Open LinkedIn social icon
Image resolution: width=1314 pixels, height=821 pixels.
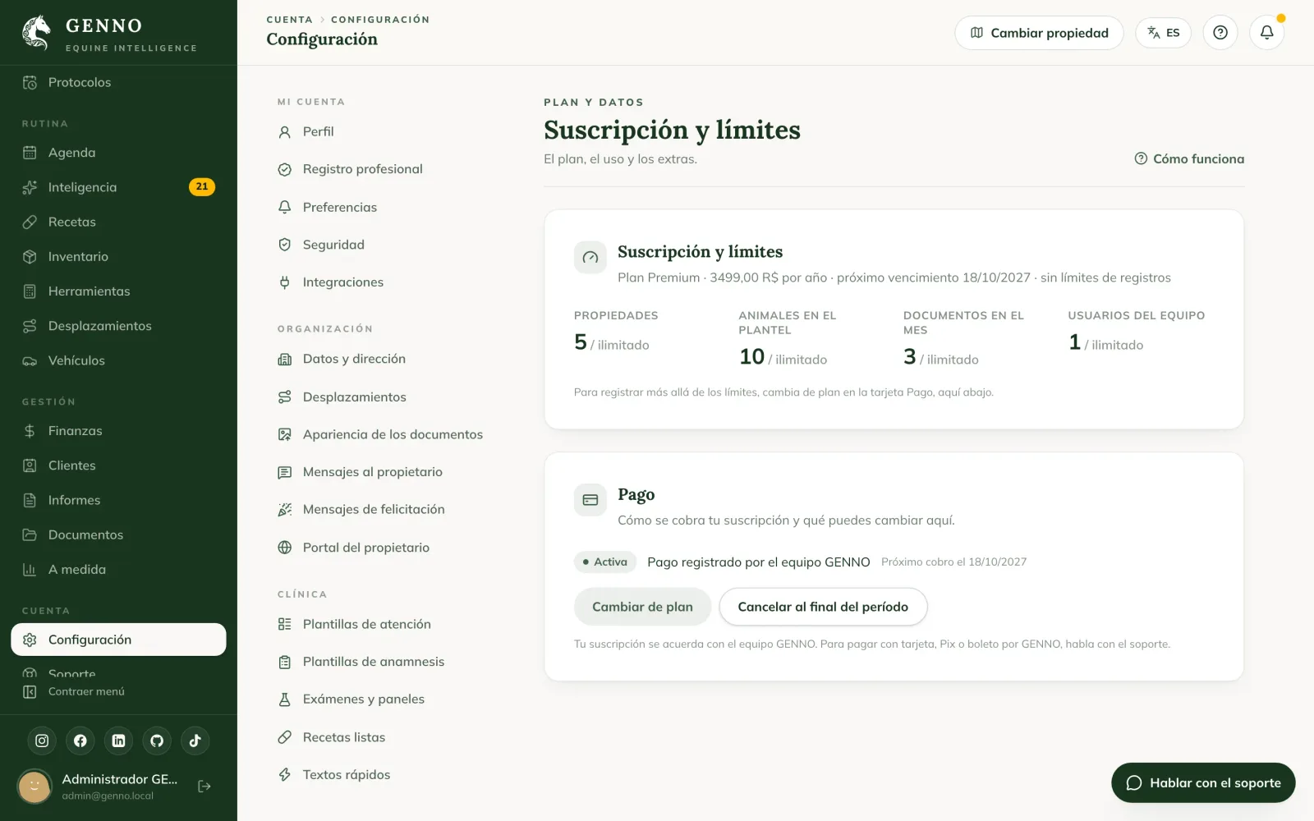click(118, 741)
